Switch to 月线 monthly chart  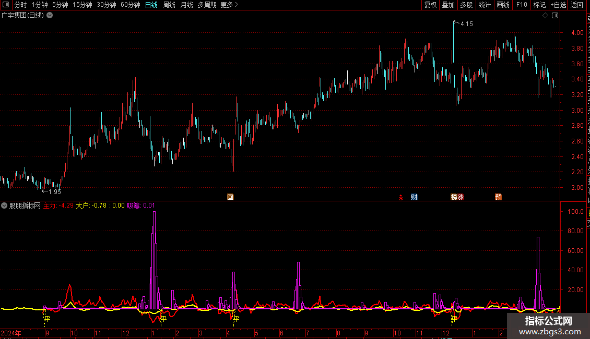(186, 5)
